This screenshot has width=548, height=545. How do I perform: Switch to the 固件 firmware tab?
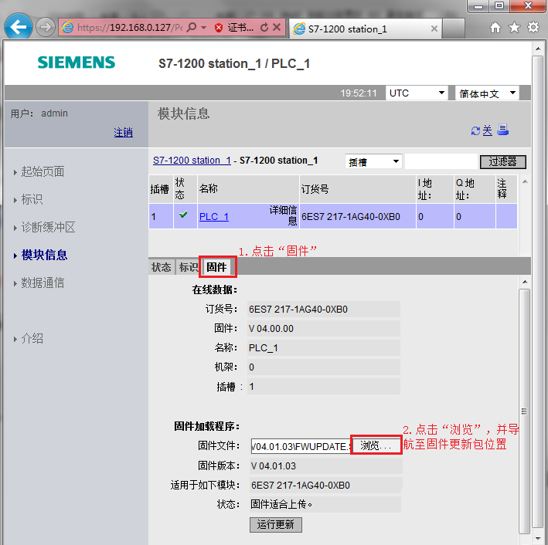tap(216, 267)
